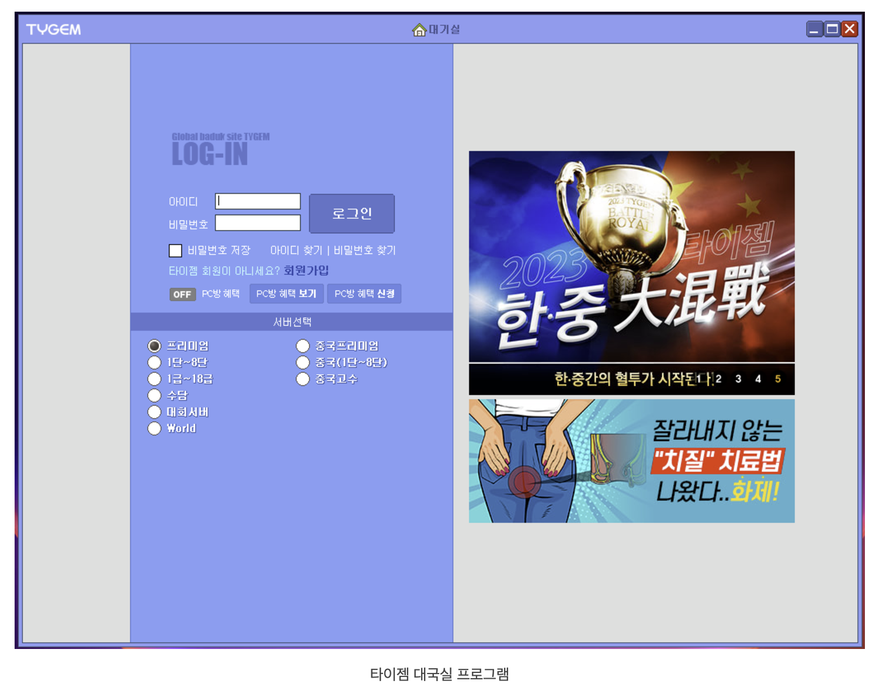
Task: Go to banner slide 3
Action: point(738,379)
